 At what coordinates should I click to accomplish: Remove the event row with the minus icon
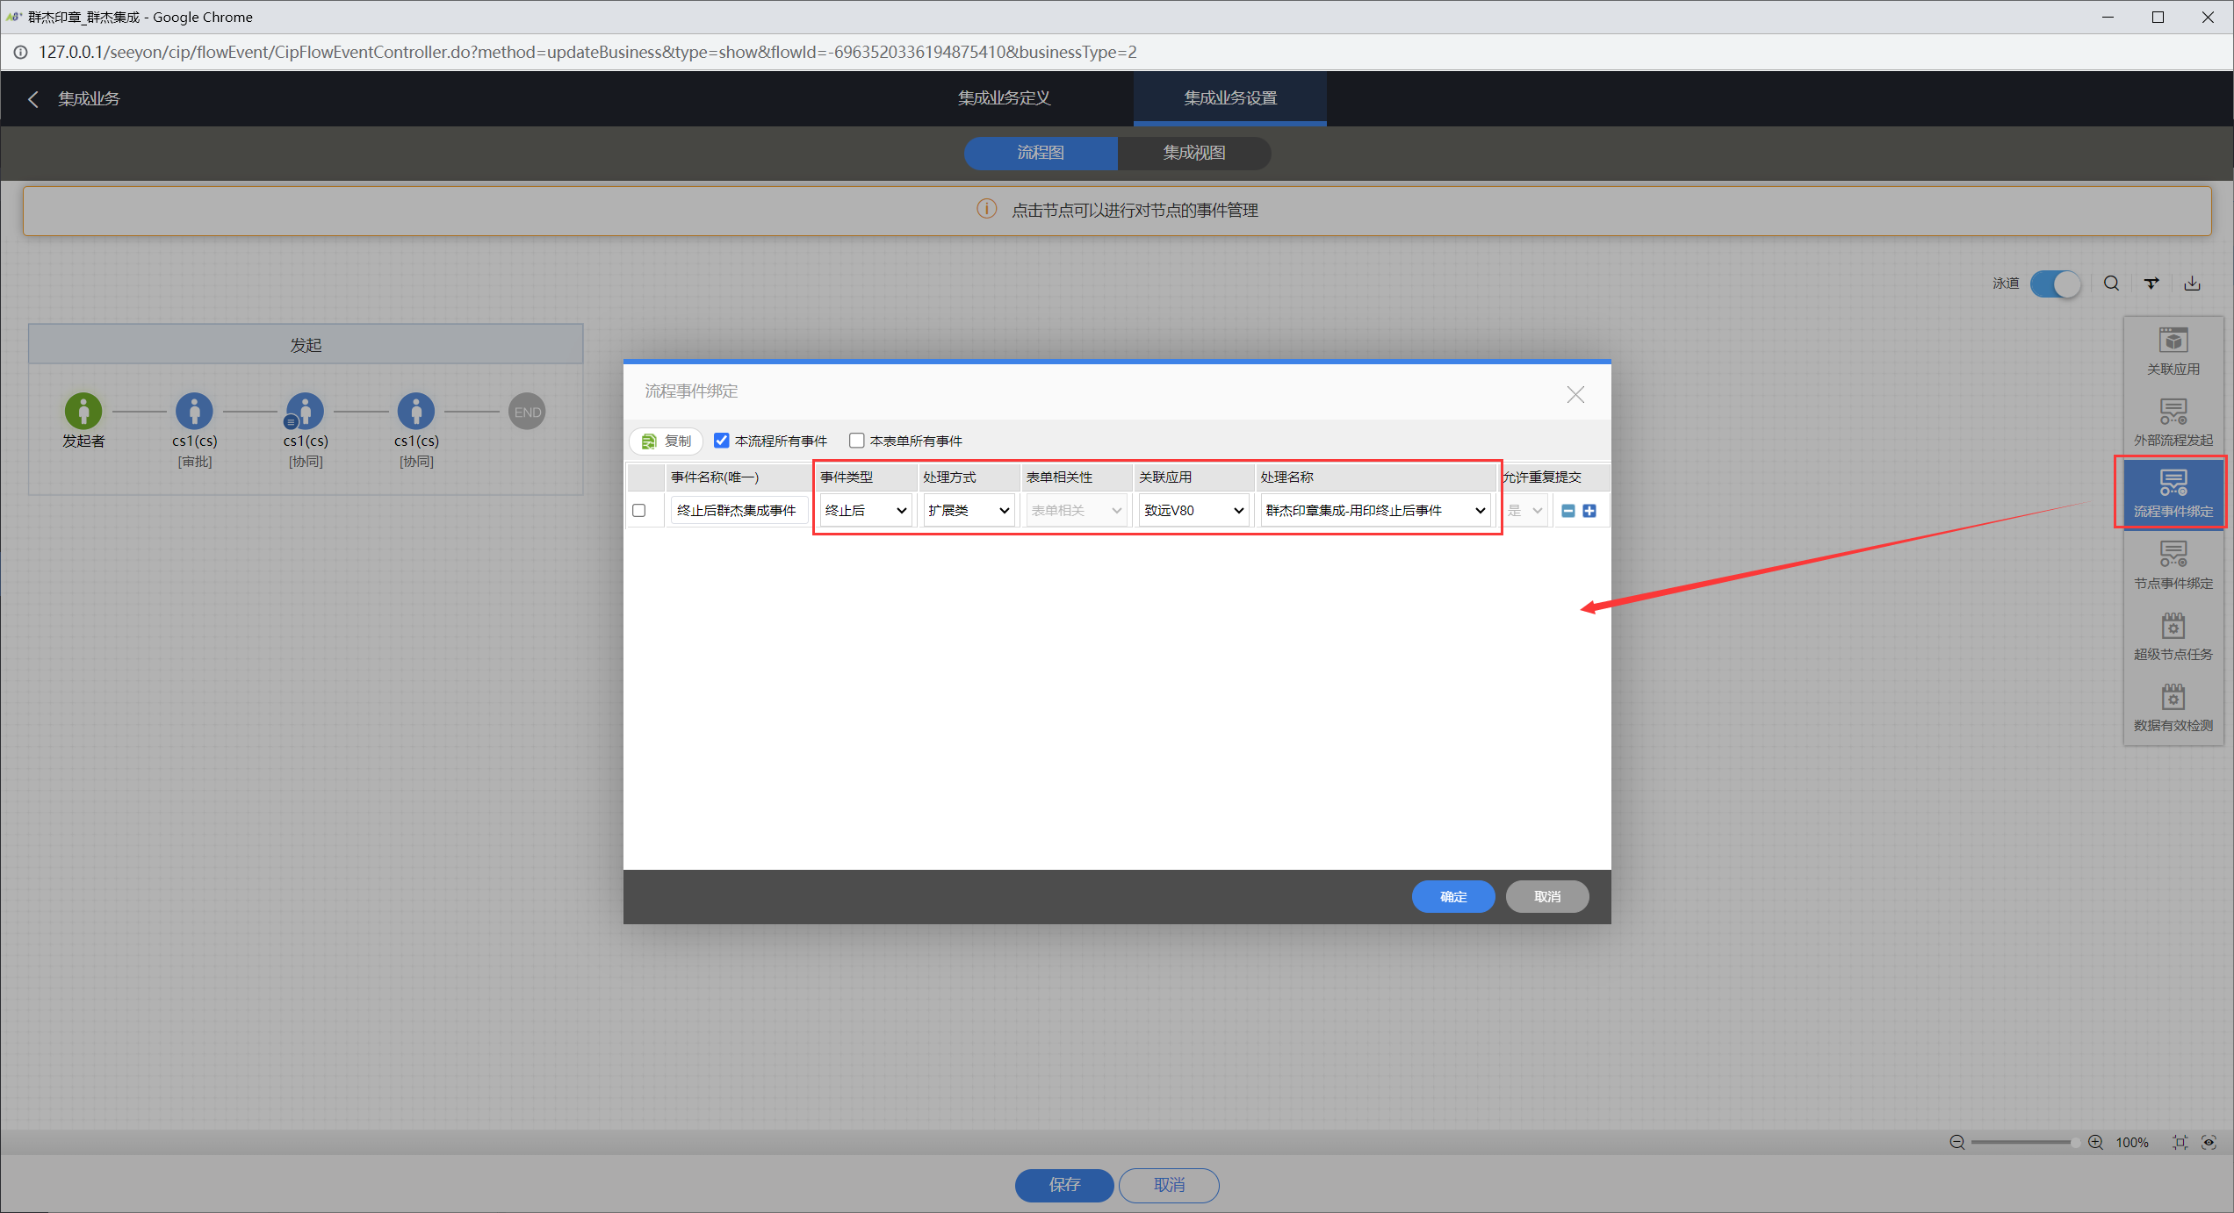tap(1568, 511)
